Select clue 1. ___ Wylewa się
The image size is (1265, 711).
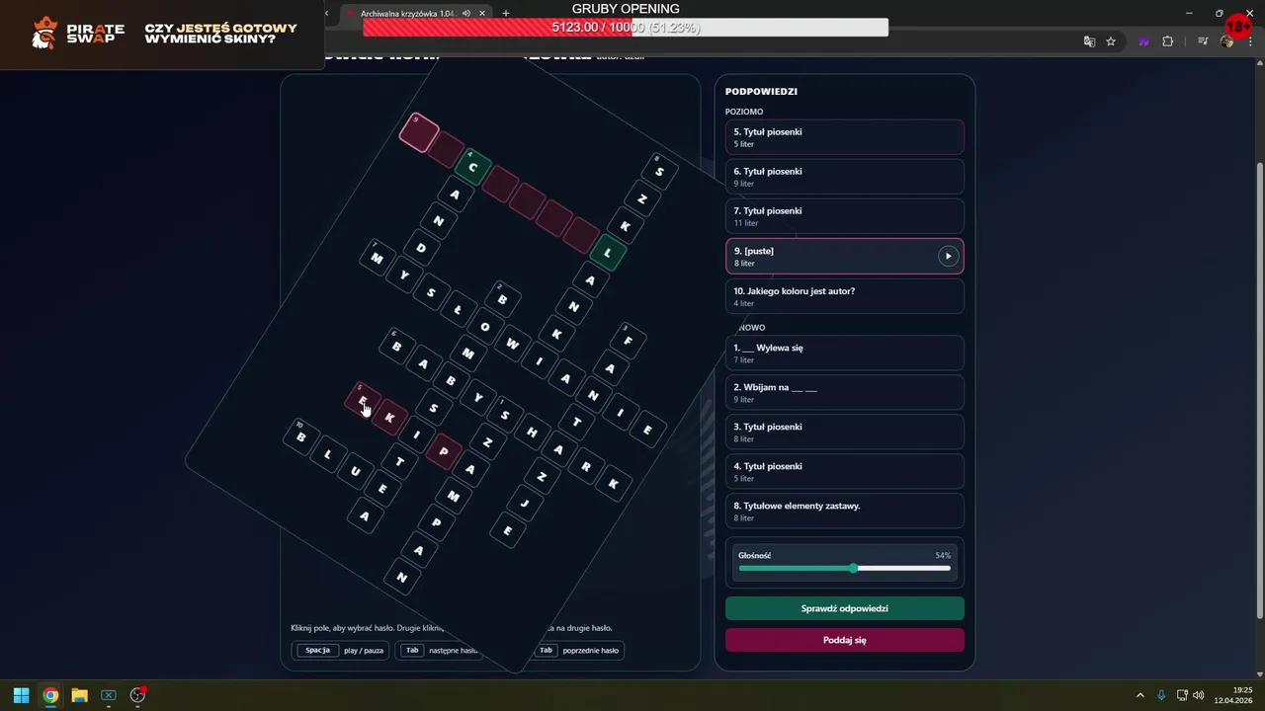point(844,353)
